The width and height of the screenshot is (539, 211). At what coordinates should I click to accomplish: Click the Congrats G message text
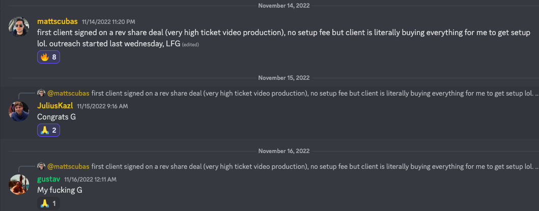click(56, 117)
